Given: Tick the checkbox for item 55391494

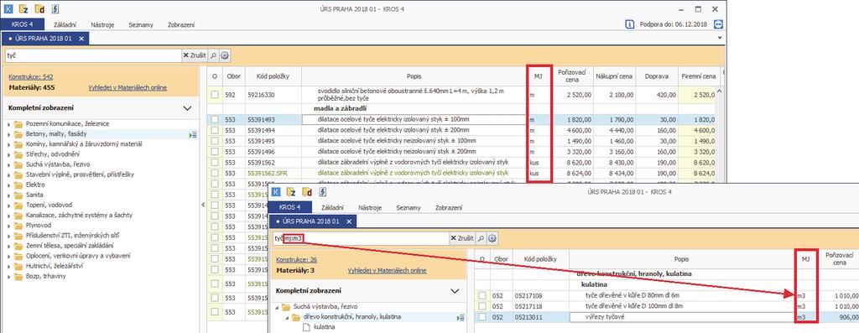Looking at the screenshot, I should (215, 130).
